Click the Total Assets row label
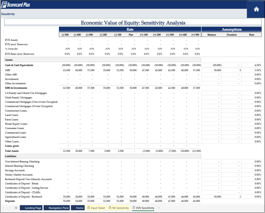265x213 pixels. 12,151
